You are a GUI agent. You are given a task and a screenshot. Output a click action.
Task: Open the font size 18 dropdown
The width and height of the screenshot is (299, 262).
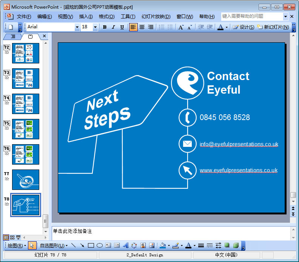pos(95,27)
